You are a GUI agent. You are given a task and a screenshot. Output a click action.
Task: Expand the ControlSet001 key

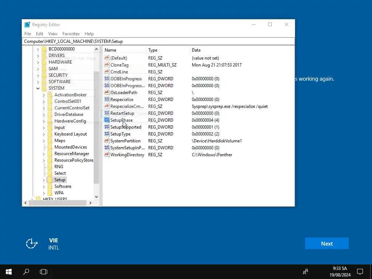(44, 102)
